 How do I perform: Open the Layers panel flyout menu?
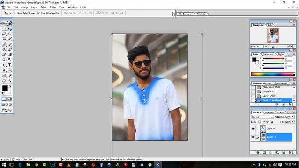click(294, 112)
